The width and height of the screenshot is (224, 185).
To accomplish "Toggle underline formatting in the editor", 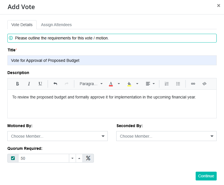I will coord(40,84).
